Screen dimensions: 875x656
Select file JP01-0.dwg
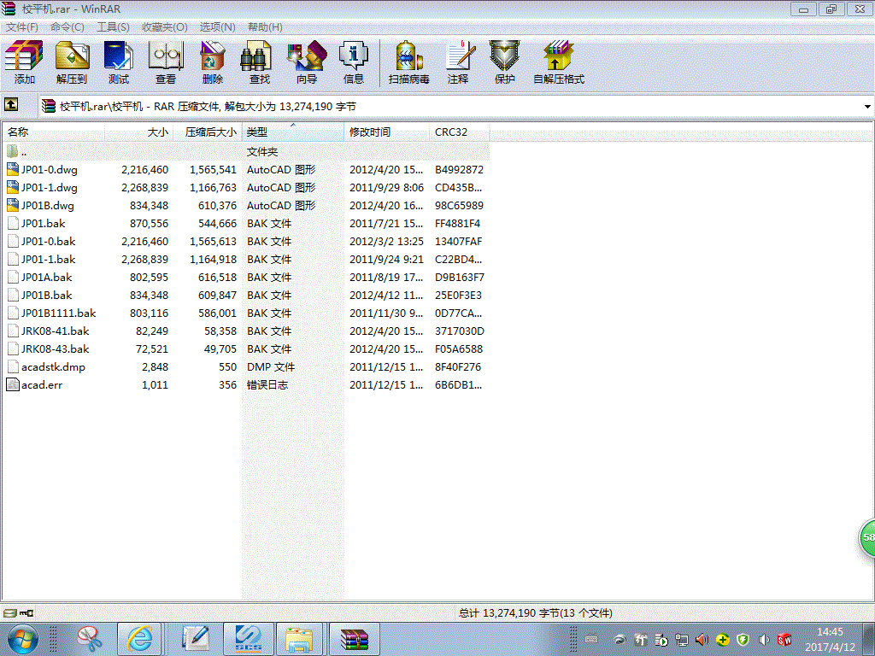pyautogui.click(x=49, y=170)
